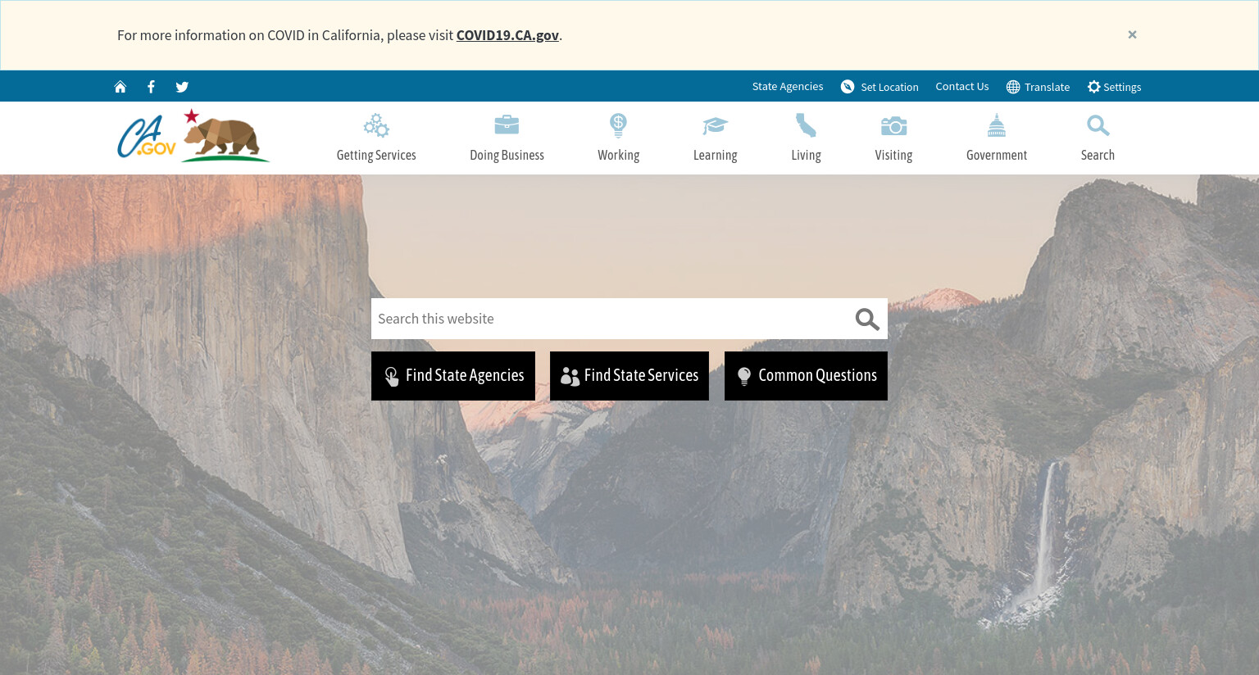This screenshot has width=1259, height=675.
Task: Follow the COVID19.CA.gov link
Action: (x=507, y=35)
